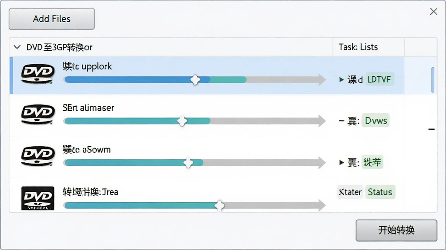Click the Add Files button
Image resolution: width=446 pixels, height=250 pixels.
point(52,19)
